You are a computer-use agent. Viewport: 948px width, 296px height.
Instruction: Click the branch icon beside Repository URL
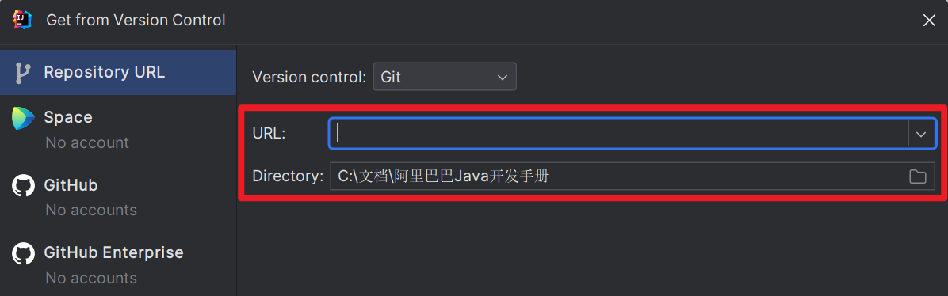[22, 73]
